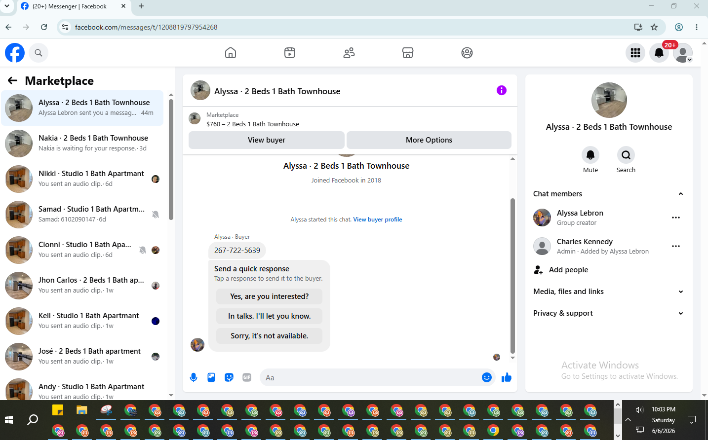Send quick reply 'Sorry, it's not available.'
This screenshot has height=440, width=708.
coord(269,336)
